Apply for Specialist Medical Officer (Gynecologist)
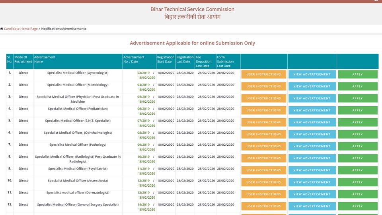Screen dimensions: 382x215 point(357,74)
